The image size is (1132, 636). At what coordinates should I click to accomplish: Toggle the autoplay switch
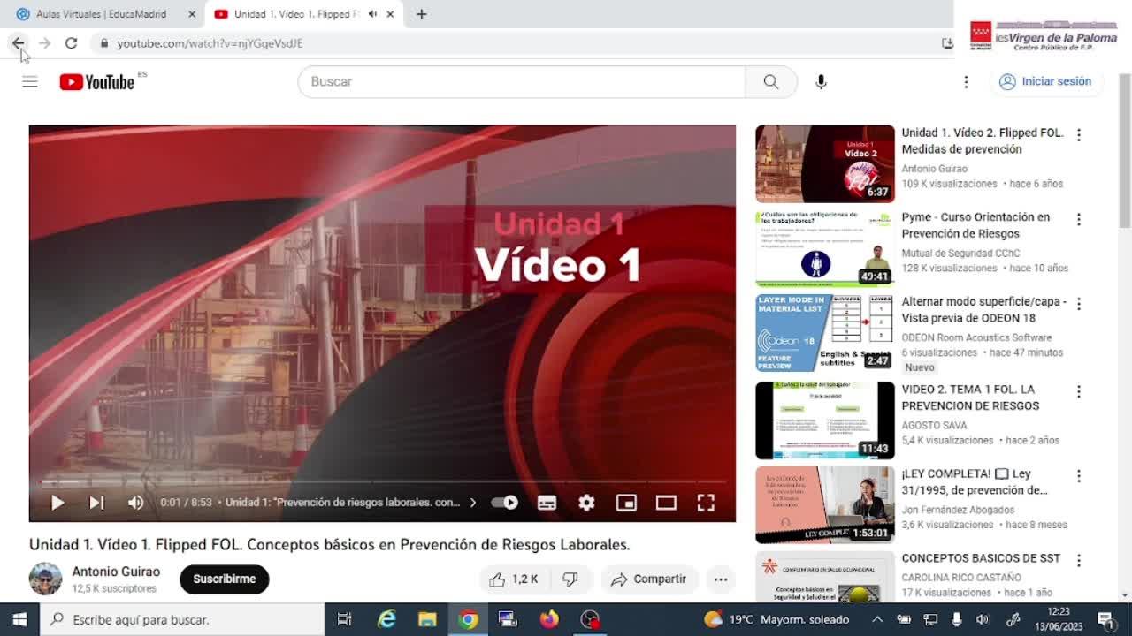click(505, 503)
